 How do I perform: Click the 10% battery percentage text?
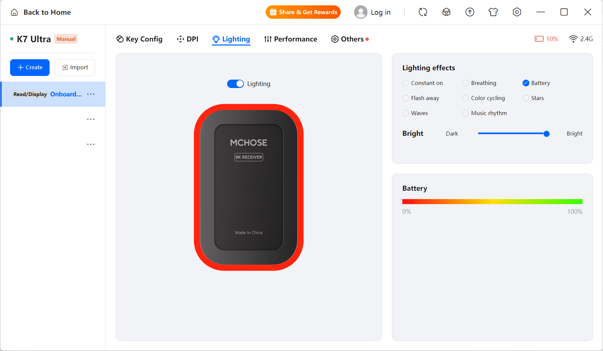552,39
